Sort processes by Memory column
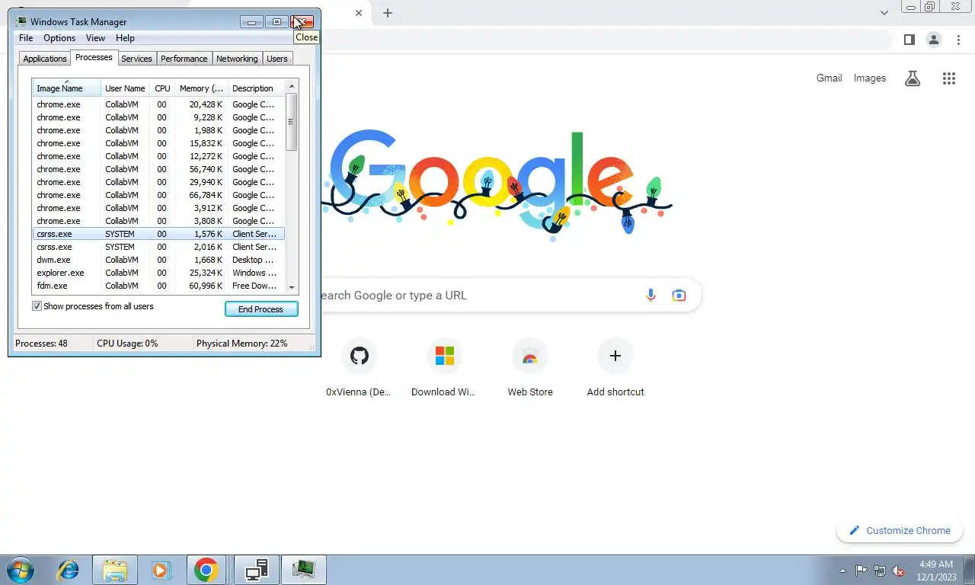Screen dimensions: 975x585 coord(201,88)
